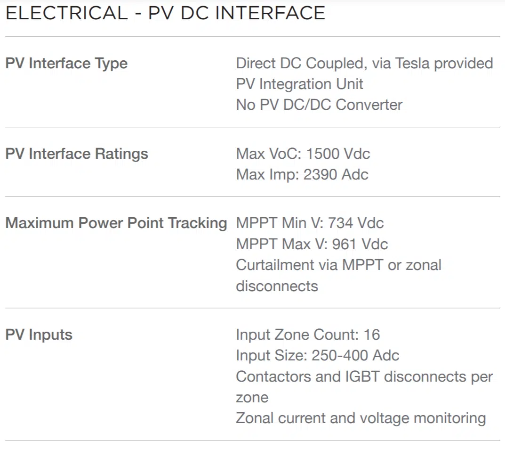Click the Curtailment via MPPT text line
505x449 pixels.
(x=338, y=265)
